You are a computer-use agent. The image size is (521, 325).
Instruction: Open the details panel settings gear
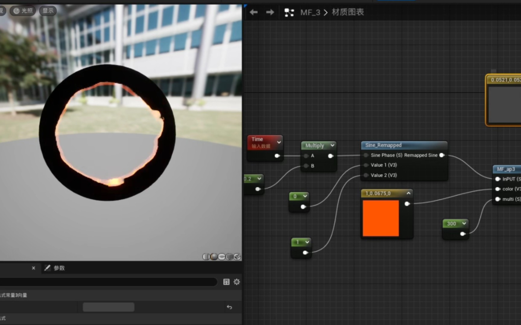coord(237,282)
